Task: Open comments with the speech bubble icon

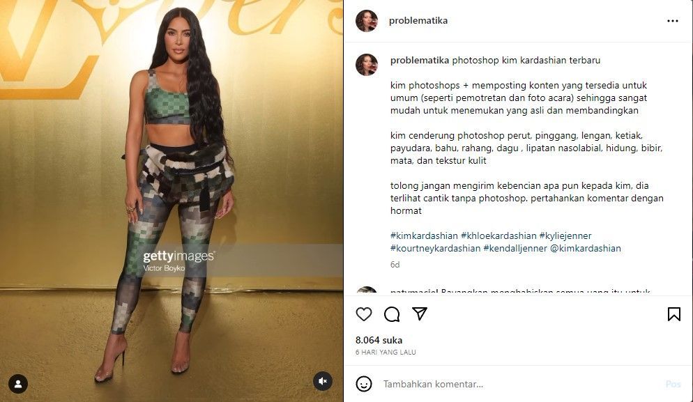Action: pyautogui.click(x=392, y=314)
